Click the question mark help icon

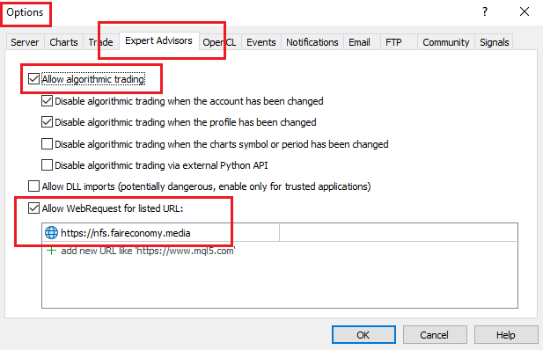[485, 12]
